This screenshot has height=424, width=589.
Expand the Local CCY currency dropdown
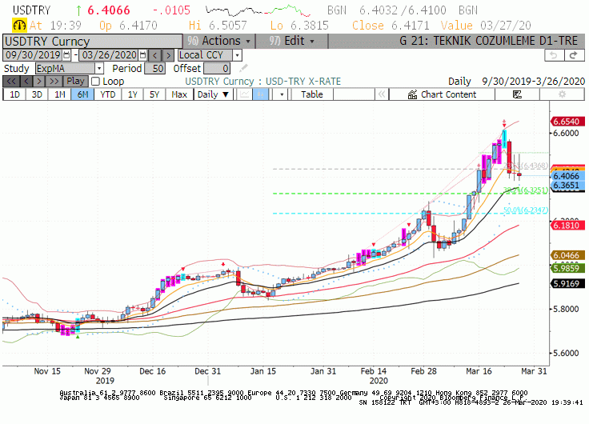237,55
